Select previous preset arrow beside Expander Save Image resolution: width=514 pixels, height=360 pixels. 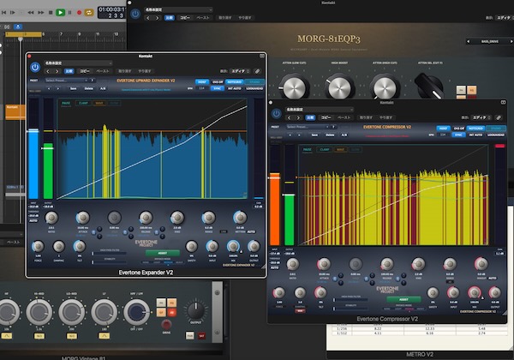coord(49,88)
